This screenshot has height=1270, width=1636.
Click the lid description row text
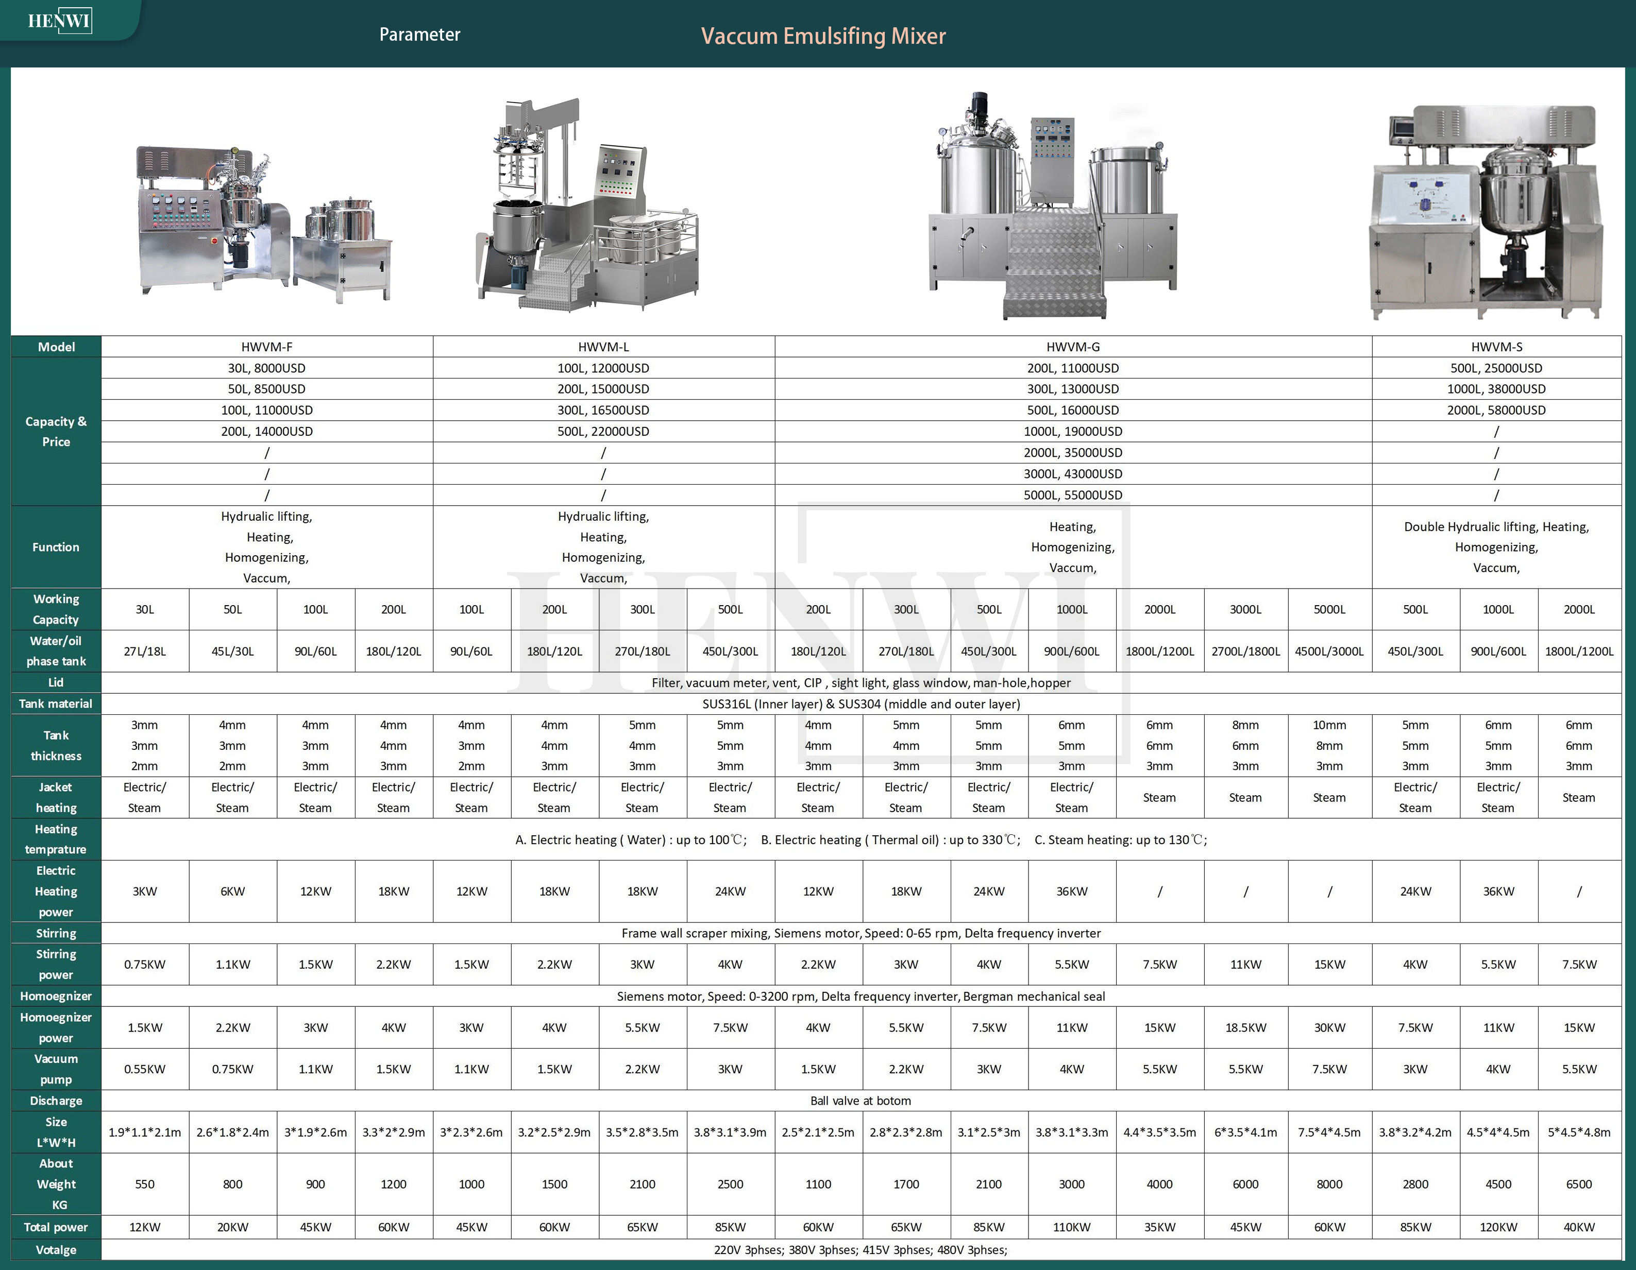coord(861,683)
